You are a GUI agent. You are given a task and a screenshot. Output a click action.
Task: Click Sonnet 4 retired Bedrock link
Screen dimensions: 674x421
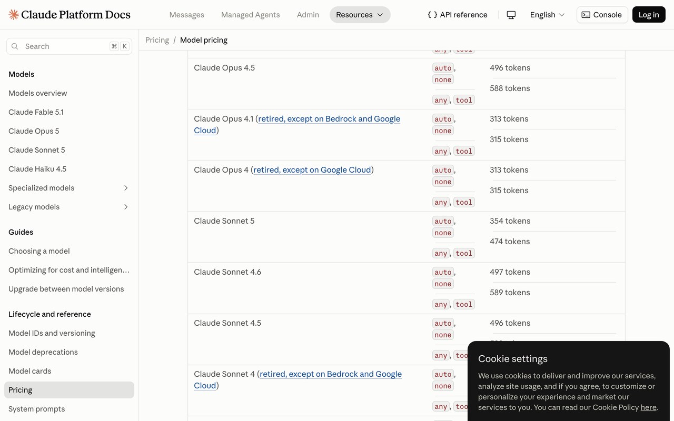(x=331, y=374)
